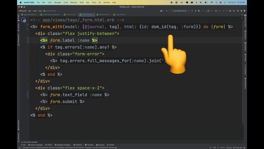264x149 pixels.
Task: Click 'form_with' in the code
Action: [x=51, y=27]
